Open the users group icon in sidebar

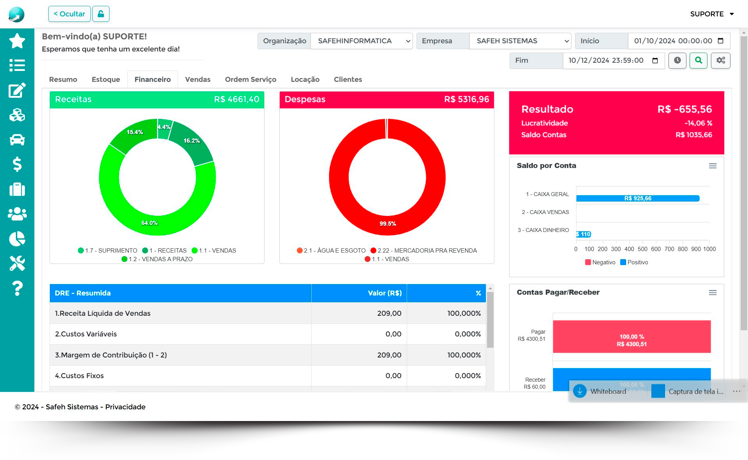click(x=17, y=214)
